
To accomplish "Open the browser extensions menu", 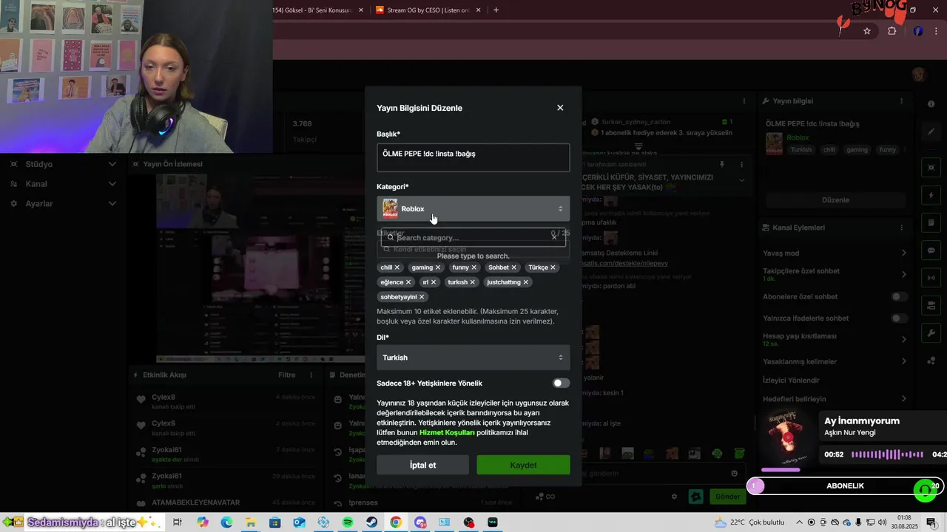I will point(892,31).
